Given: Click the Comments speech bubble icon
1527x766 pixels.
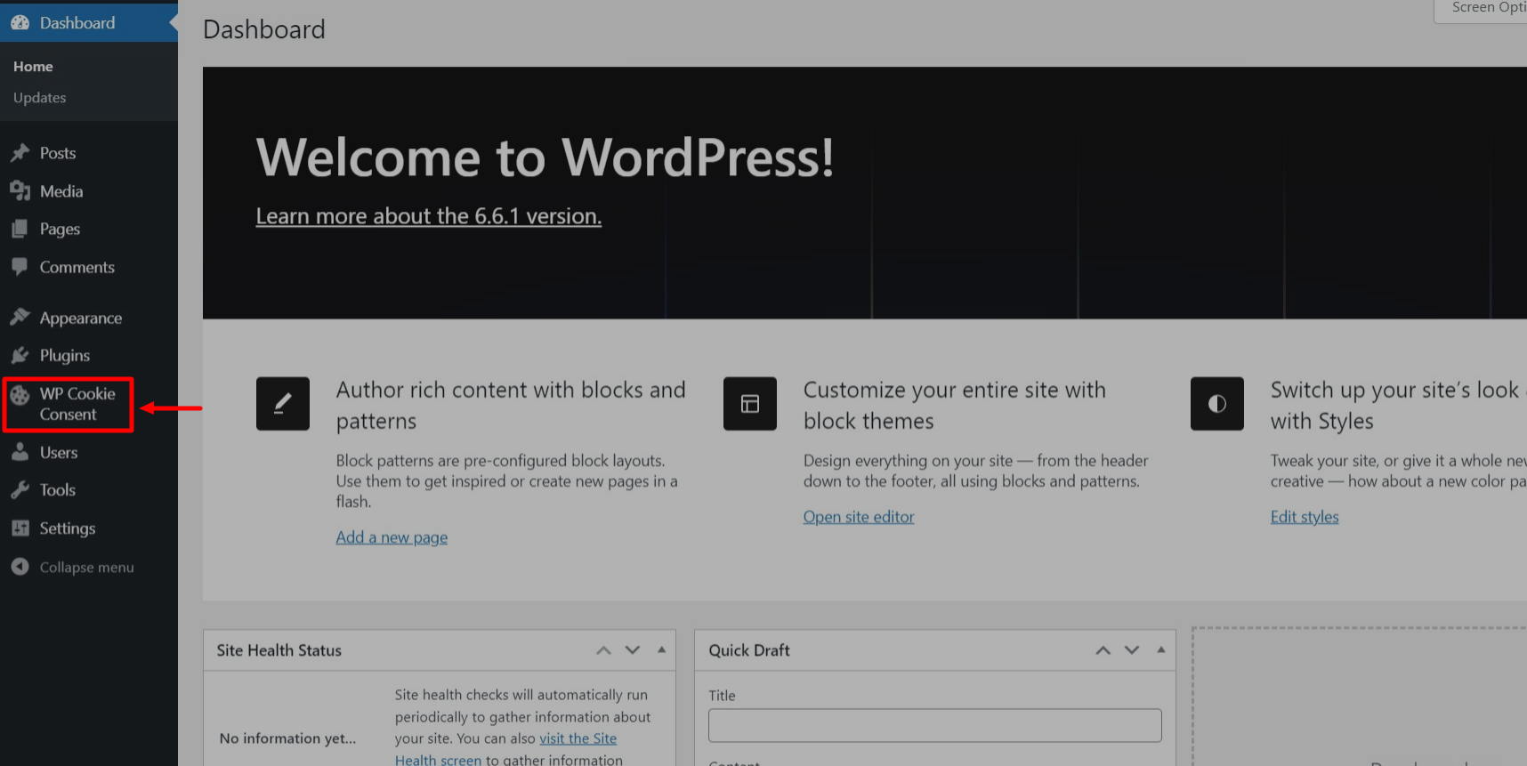Looking at the screenshot, I should (x=20, y=267).
